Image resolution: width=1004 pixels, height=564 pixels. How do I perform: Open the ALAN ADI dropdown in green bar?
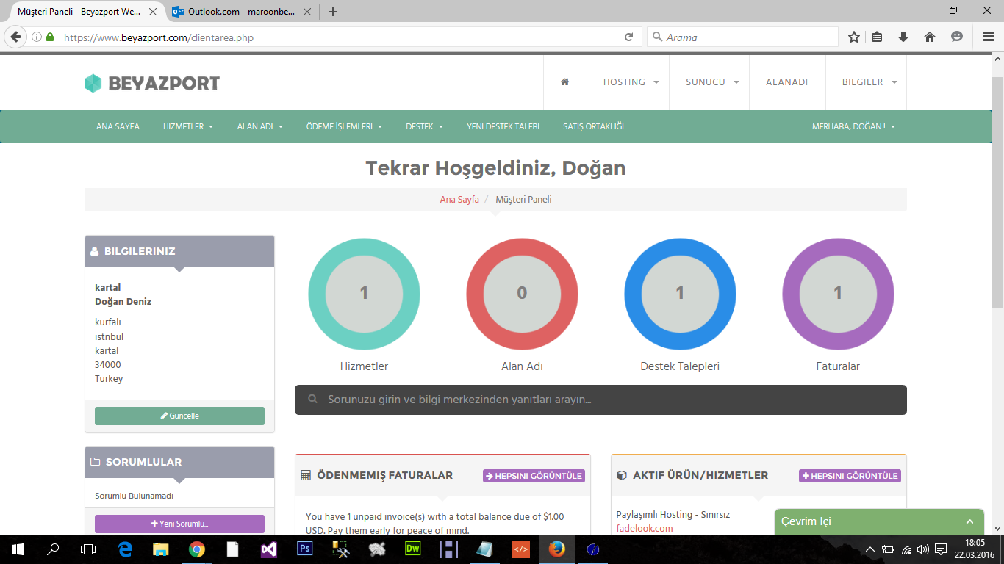click(x=260, y=126)
